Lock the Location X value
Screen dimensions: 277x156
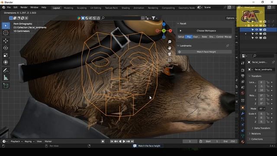[268, 82]
